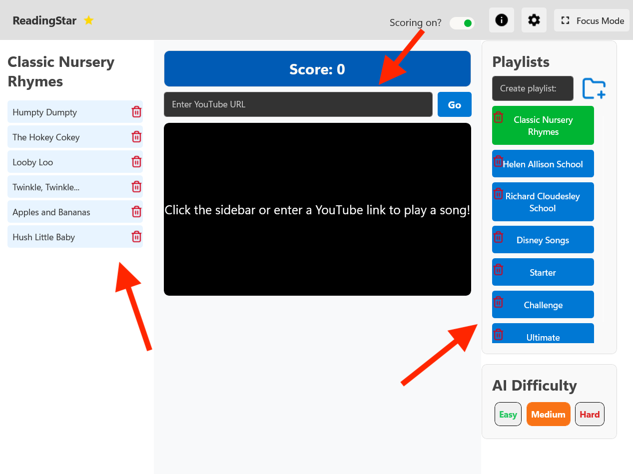Click the new playlist folder icon

pos(594,89)
